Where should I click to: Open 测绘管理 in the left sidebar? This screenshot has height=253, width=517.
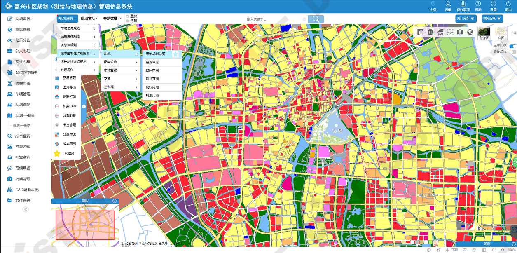click(23, 30)
